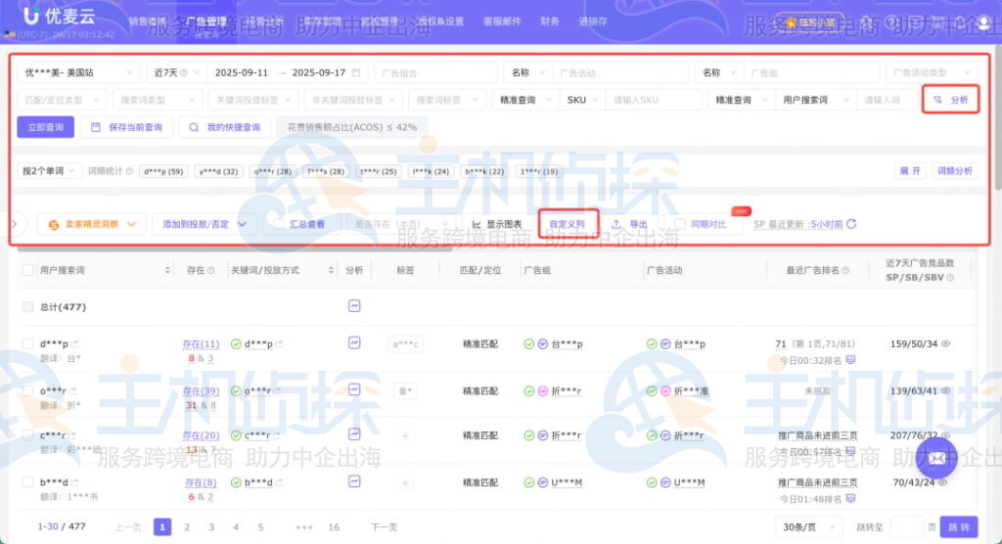The image size is (1002, 544).
Task: Open the analysis chart for b***d row
Action: click(354, 481)
